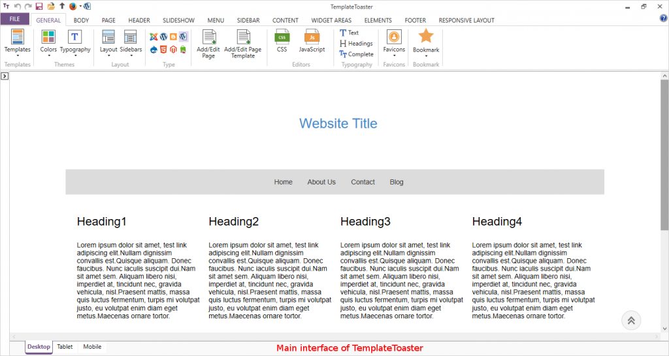Open the CSS editor
Image resolution: width=669 pixels, height=356 pixels.
pos(282,41)
